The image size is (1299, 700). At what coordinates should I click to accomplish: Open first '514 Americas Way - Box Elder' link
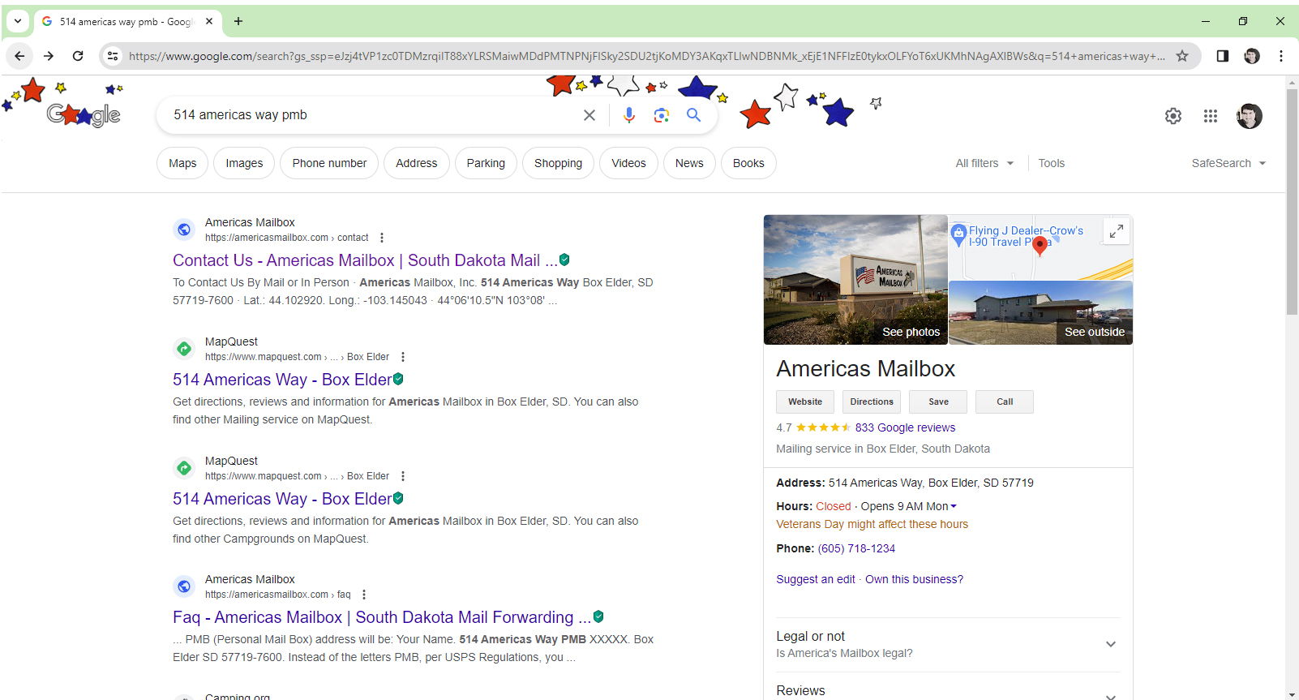(x=282, y=380)
